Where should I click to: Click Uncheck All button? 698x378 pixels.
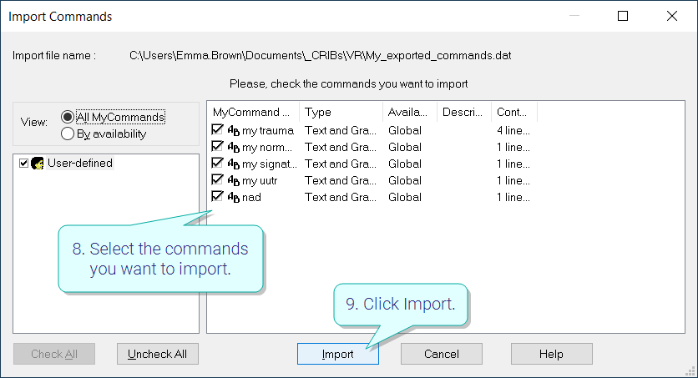point(158,354)
